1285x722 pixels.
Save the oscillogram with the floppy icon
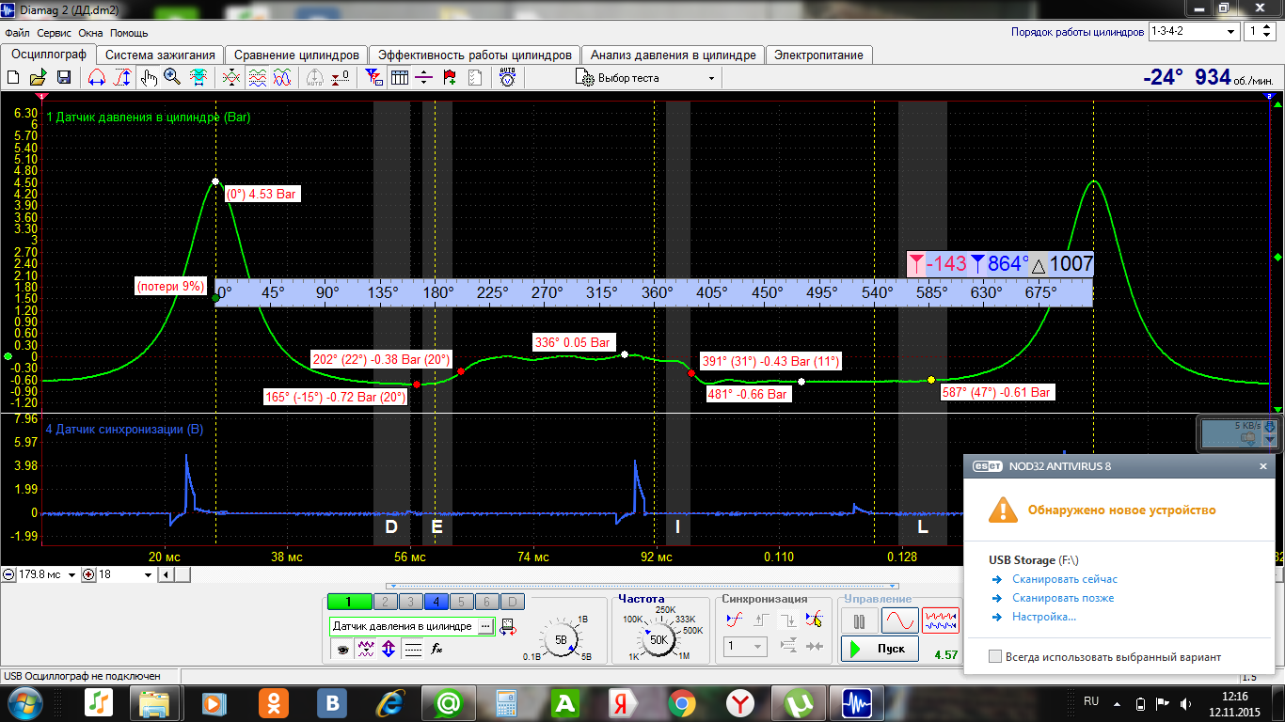click(64, 77)
